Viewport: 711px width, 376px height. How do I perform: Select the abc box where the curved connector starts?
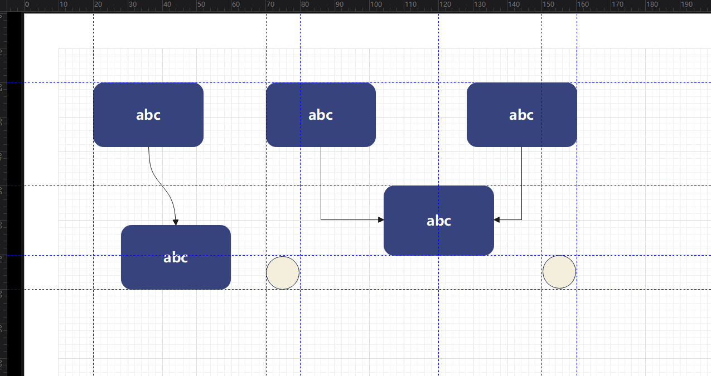pos(148,115)
